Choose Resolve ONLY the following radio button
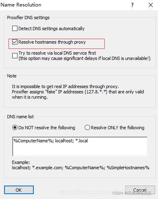 coord(87,128)
